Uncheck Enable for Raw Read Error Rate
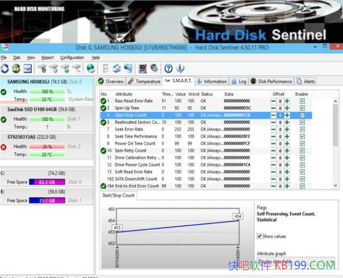Image resolution: width=343 pixels, height=278 pixels. (x=302, y=101)
